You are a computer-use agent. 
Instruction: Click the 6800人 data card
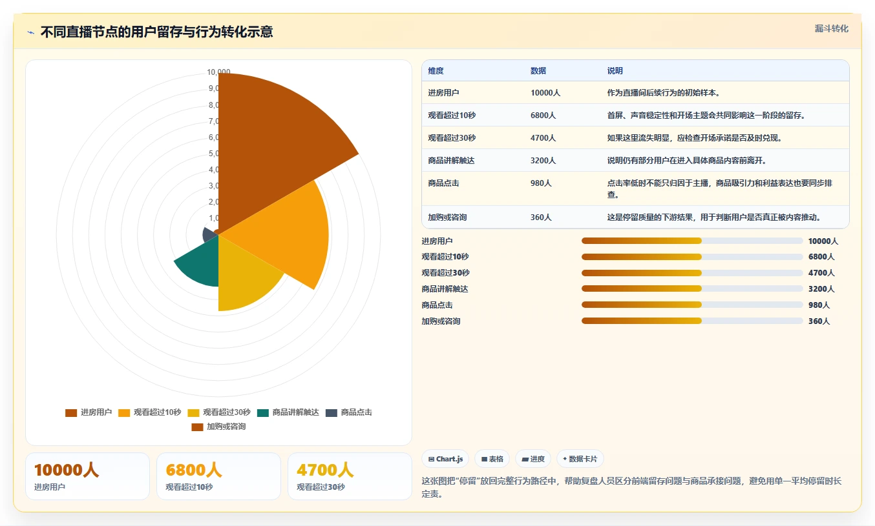pyautogui.click(x=218, y=476)
